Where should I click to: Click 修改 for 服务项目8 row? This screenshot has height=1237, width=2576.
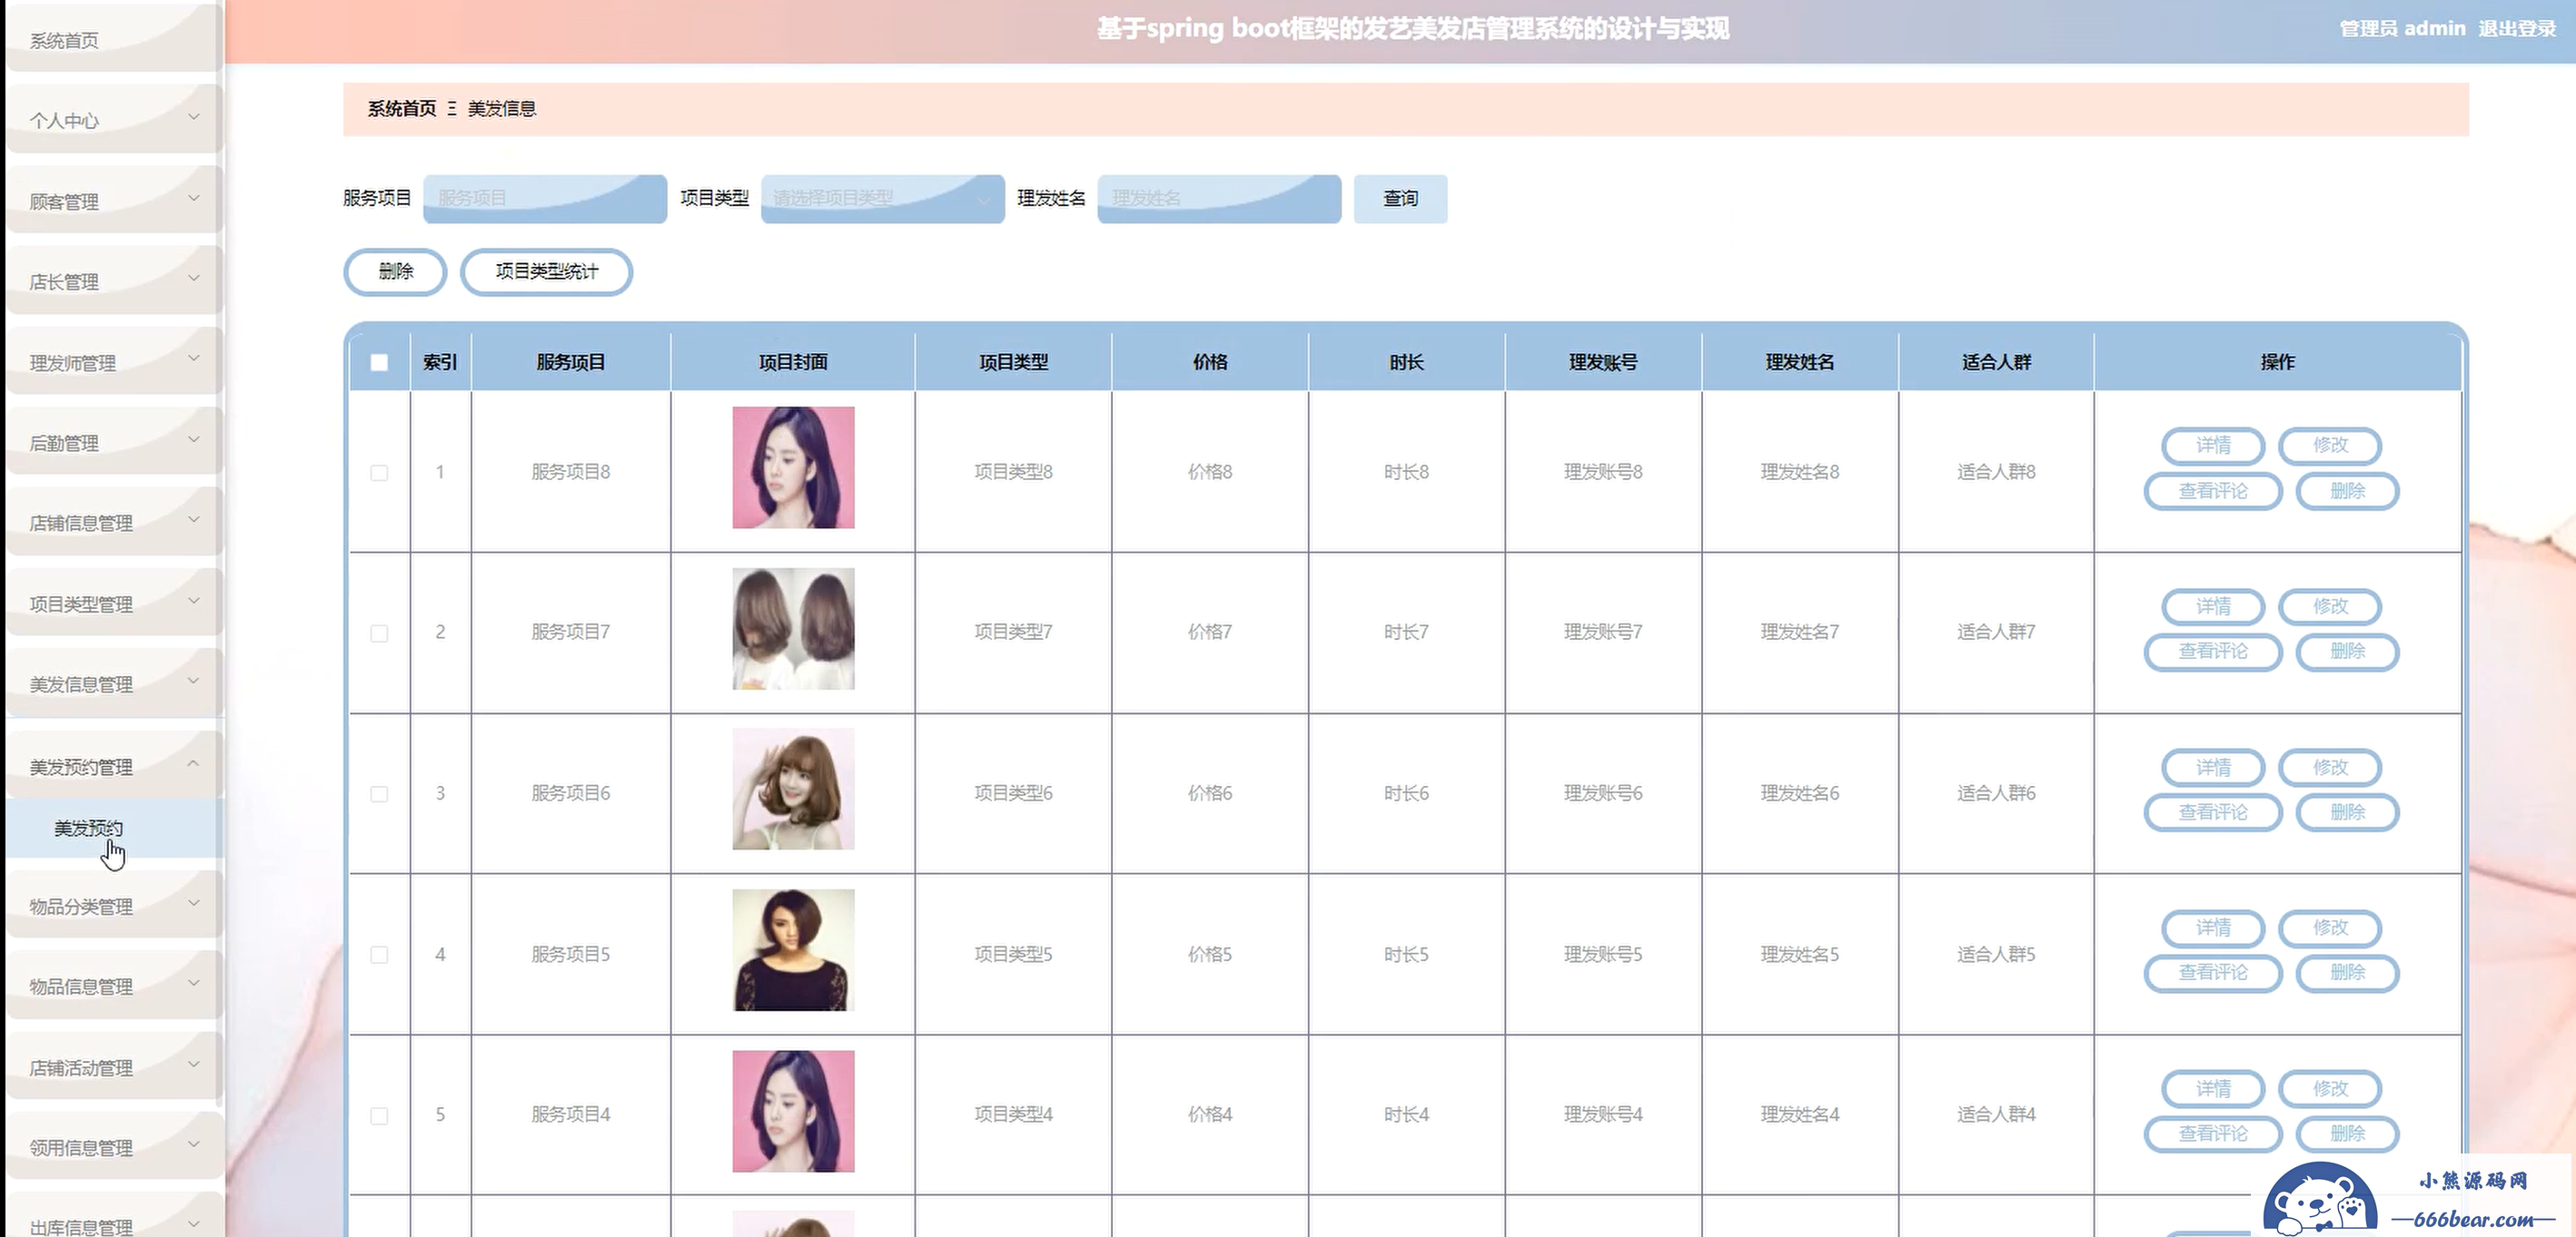click(x=2330, y=446)
